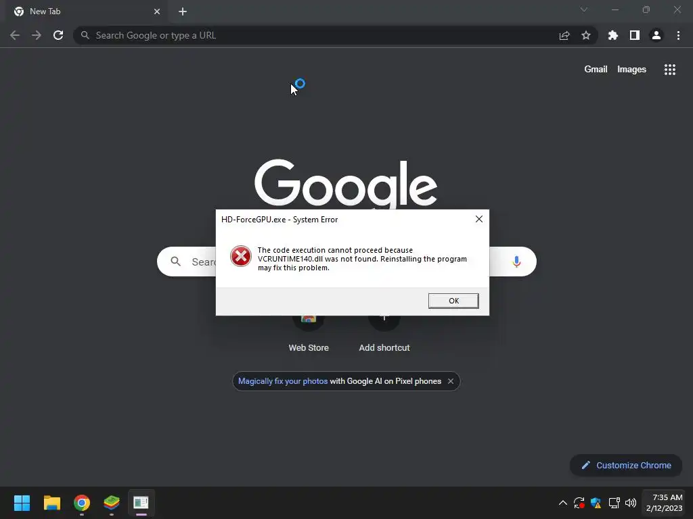Open File Explorer from the taskbar

(51, 503)
